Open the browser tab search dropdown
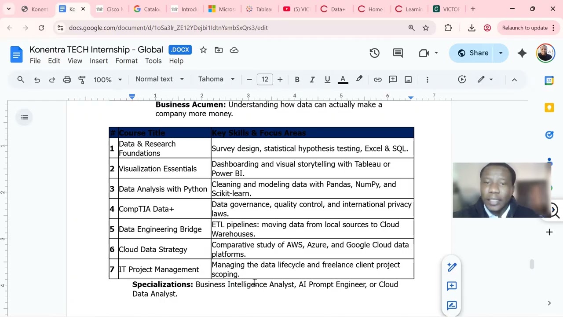 tap(8, 9)
